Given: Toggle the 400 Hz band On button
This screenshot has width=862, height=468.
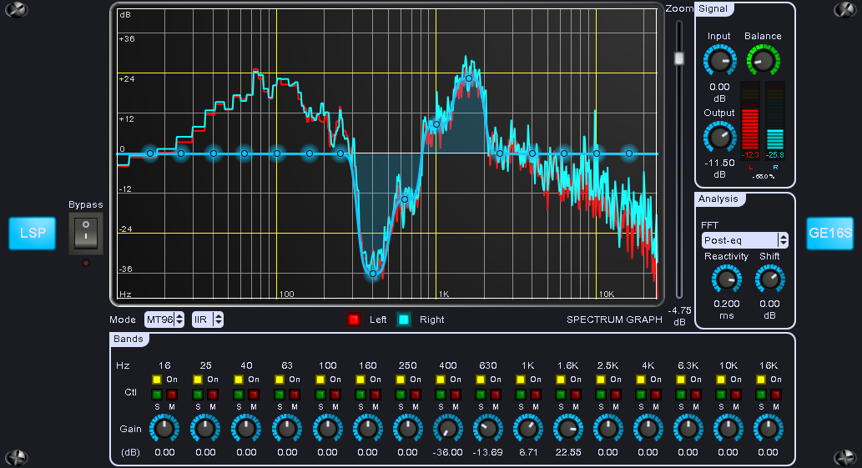Looking at the screenshot, I should point(441,380).
